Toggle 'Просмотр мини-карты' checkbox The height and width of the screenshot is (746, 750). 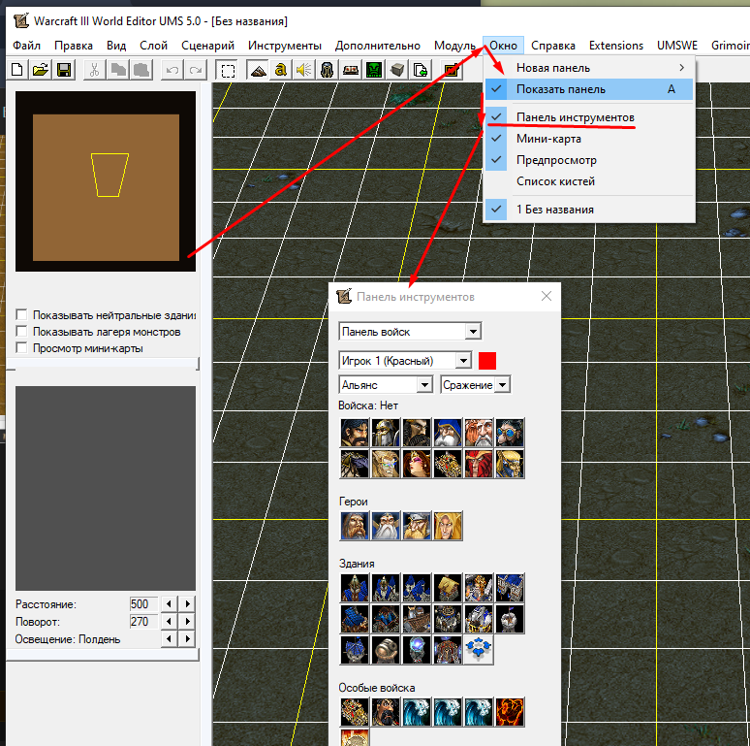(x=21, y=347)
